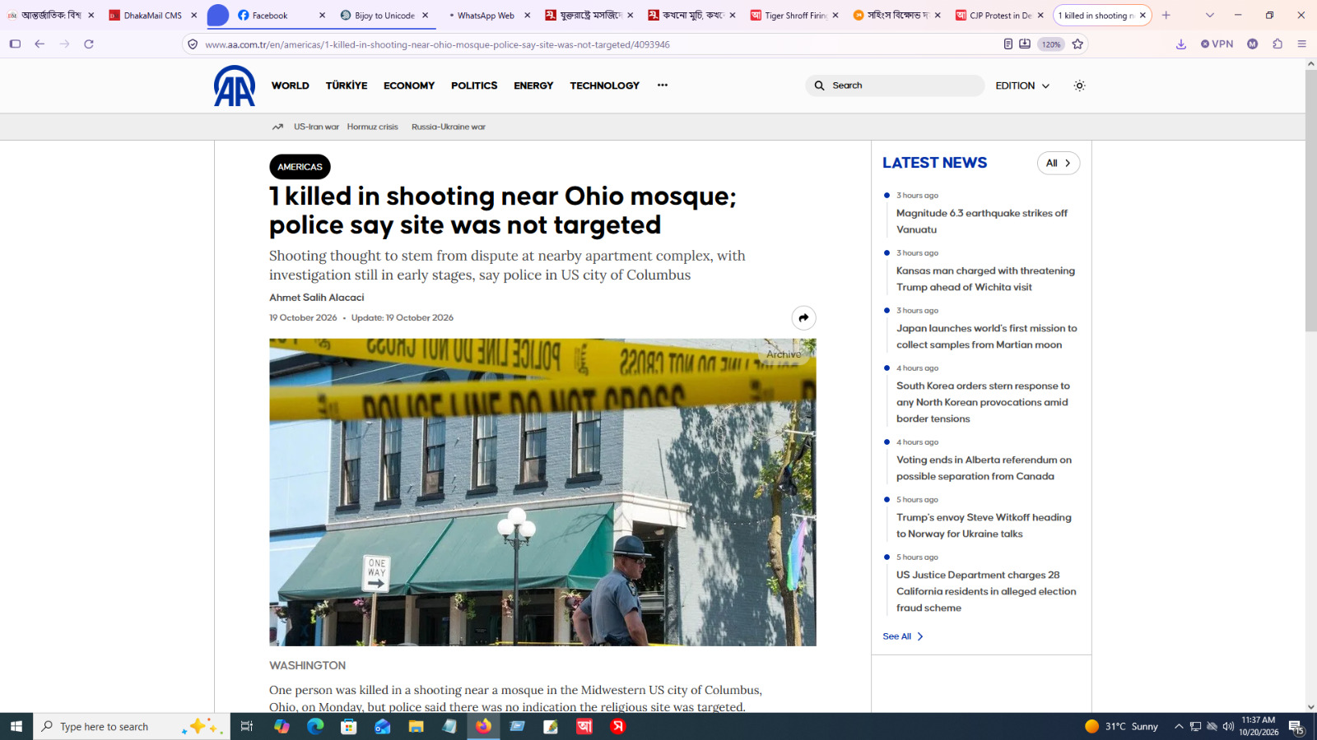Open the Magnitude 6.3 earthquake Vanuatu headline

(982, 221)
